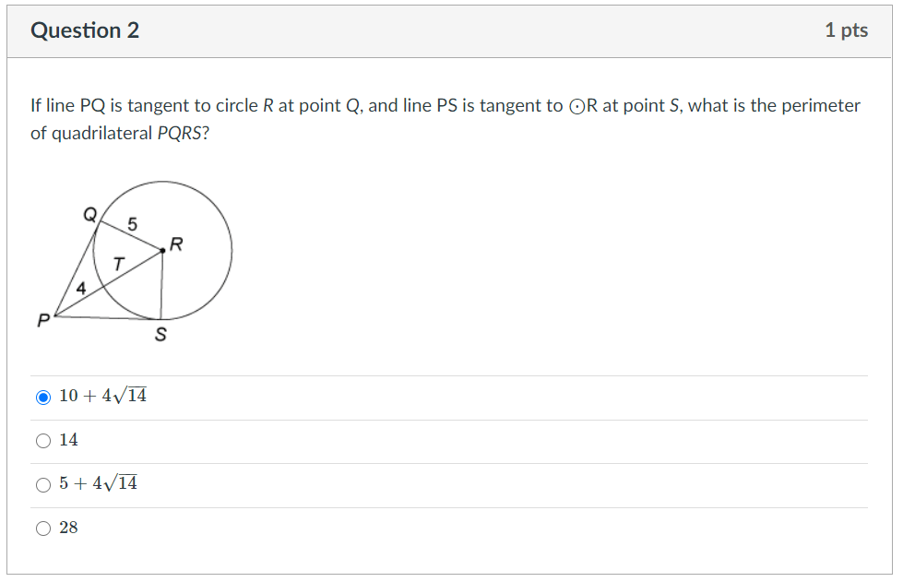Click point Q label on the diagram
Image resolution: width=903 pixels, height=582 pixels.
point(89,214)
